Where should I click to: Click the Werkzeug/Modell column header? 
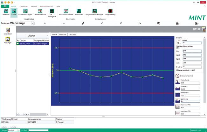(14, 119)
